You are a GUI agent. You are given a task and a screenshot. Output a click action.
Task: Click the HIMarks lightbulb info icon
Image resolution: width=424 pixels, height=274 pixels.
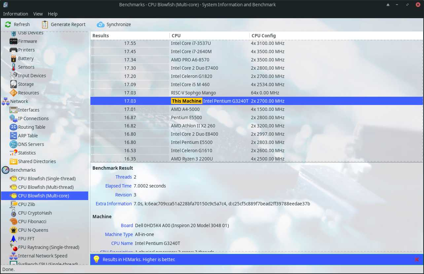(96, 259)
